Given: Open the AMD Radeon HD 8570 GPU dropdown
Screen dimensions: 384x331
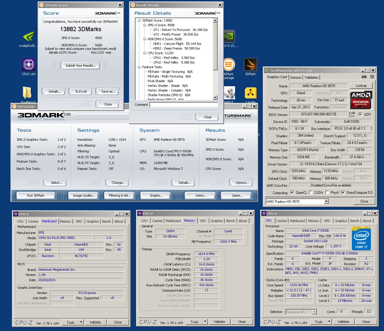Looking at the screenshot, I should (x=326, y=201).
